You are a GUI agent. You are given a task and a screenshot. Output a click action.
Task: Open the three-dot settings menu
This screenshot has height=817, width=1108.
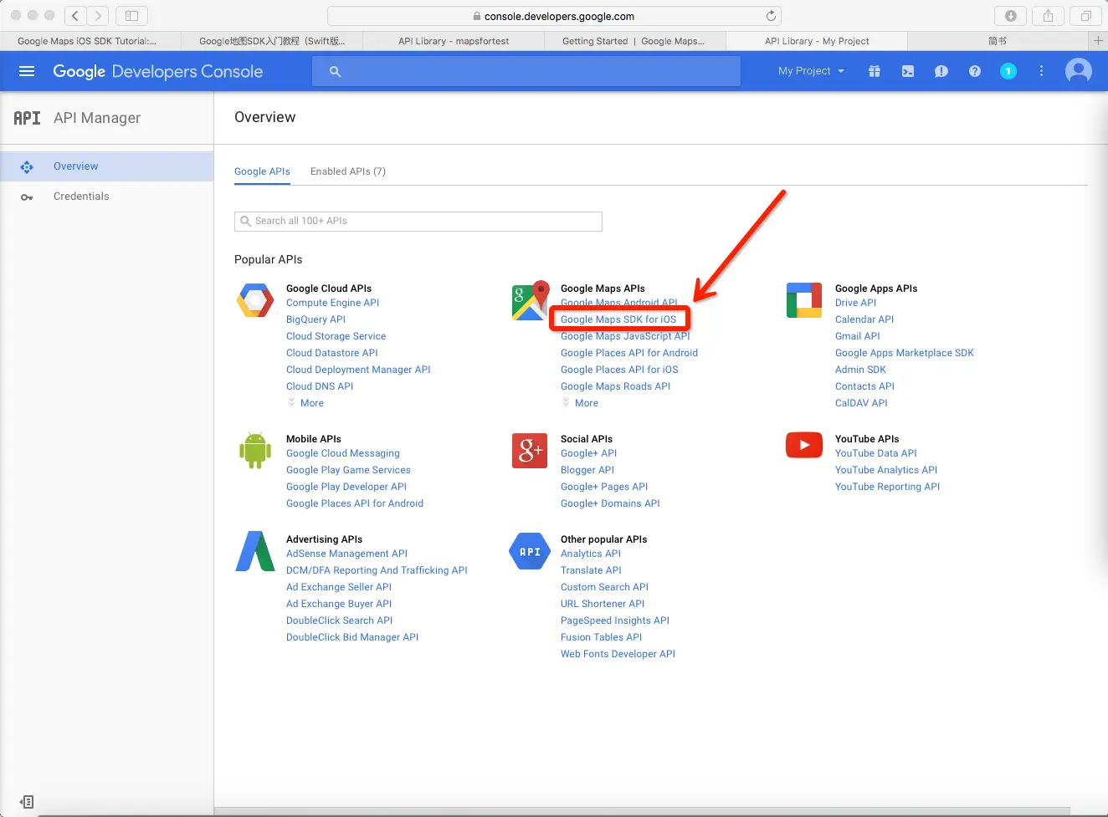[x=1041, y=71]
